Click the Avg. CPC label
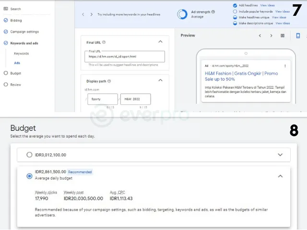307x230 pixels. 117,192
